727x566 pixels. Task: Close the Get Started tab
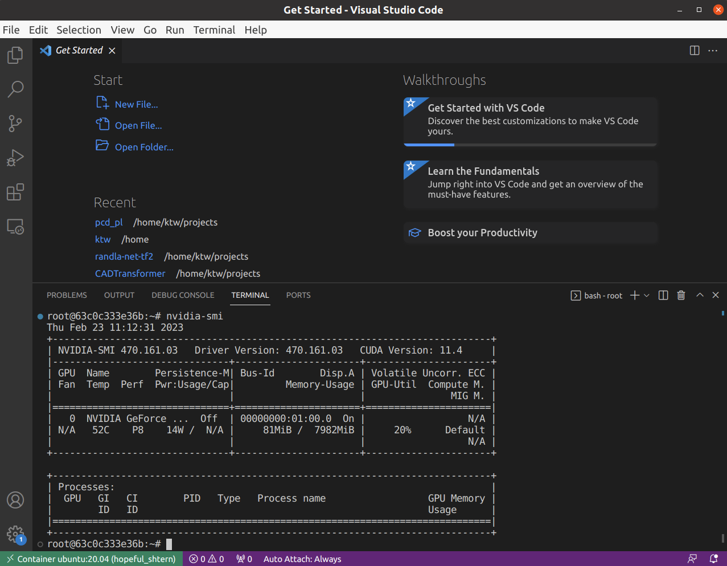pyautogui.click(x=112, y=51)
